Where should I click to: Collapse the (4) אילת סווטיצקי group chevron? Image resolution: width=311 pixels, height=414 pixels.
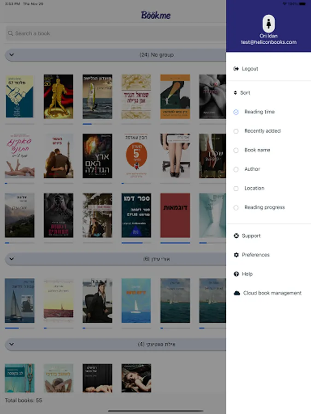tap(12, 344)
